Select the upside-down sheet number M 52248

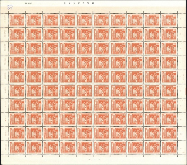coord(79,3)
